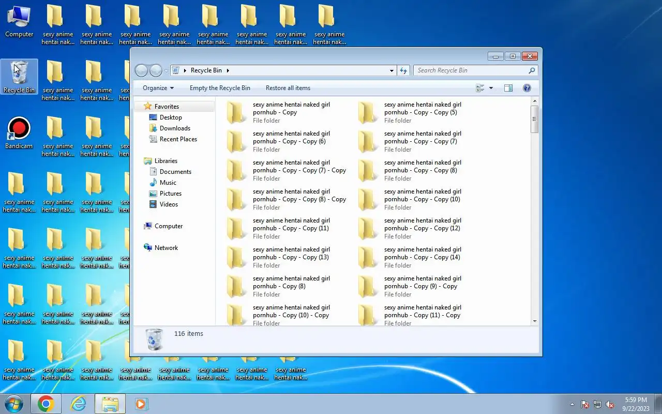Open the view options dropdown arrow
This screenshot has width=662, height=414.
491,88
